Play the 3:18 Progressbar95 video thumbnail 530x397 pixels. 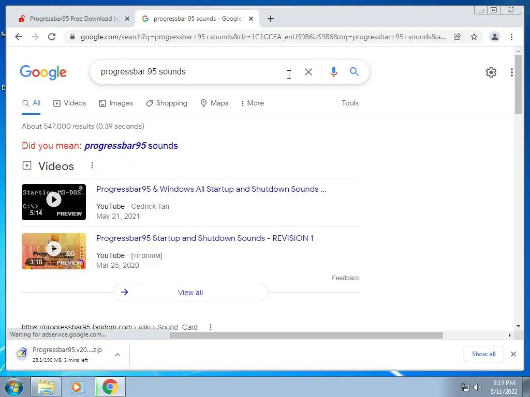click(54, 251)
